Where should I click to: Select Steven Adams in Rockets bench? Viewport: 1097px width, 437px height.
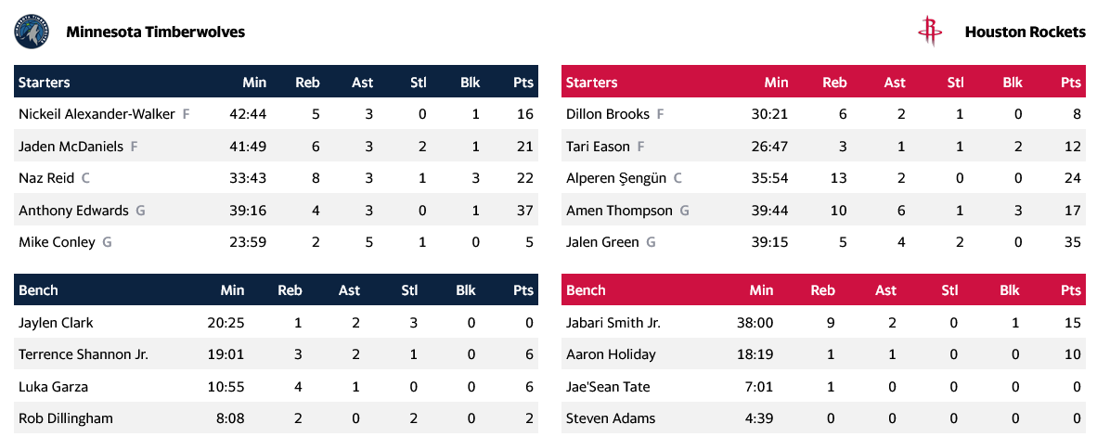coord(610,418)
